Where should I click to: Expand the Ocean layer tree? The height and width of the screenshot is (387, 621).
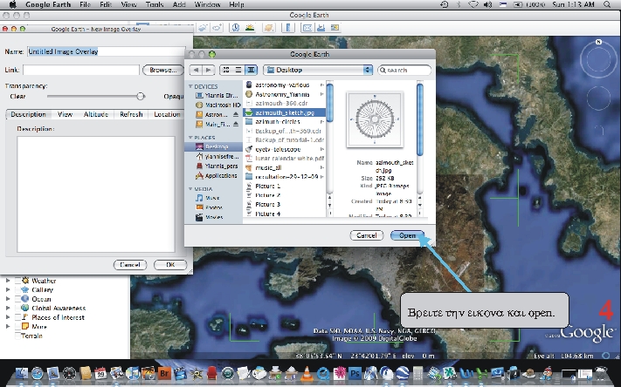(x=8, y=299)
